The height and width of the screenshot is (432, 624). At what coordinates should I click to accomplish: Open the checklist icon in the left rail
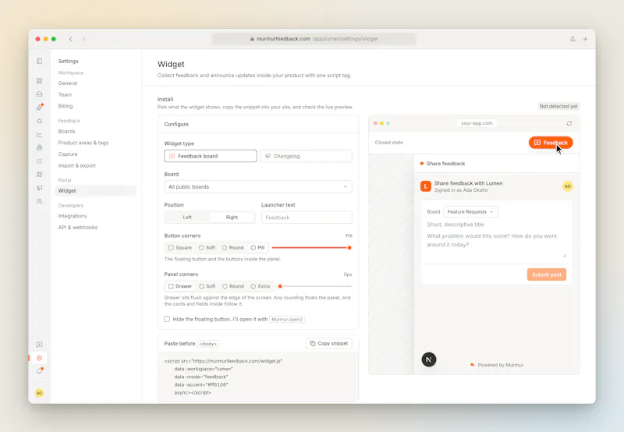click(40, 161)
